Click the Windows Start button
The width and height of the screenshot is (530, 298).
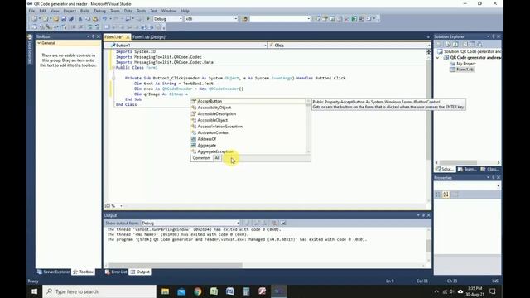[x=35, y=291]
